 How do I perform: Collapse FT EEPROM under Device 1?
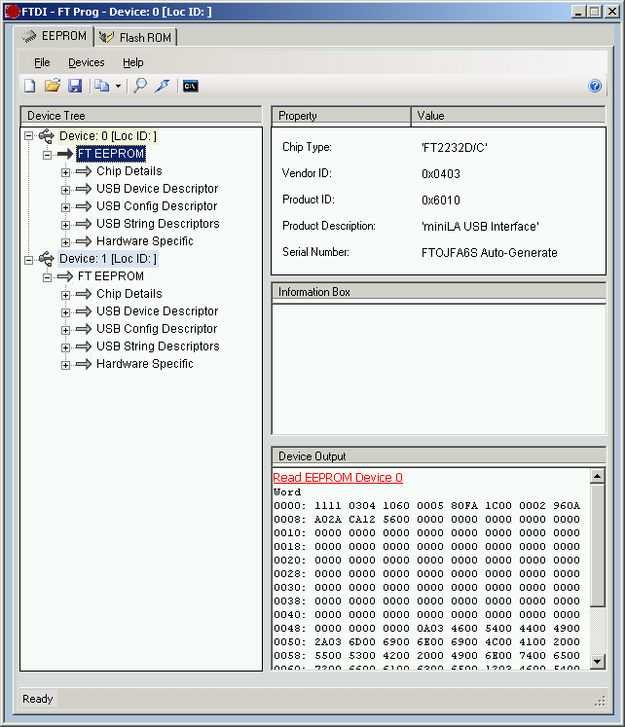[x=48, y=277]
